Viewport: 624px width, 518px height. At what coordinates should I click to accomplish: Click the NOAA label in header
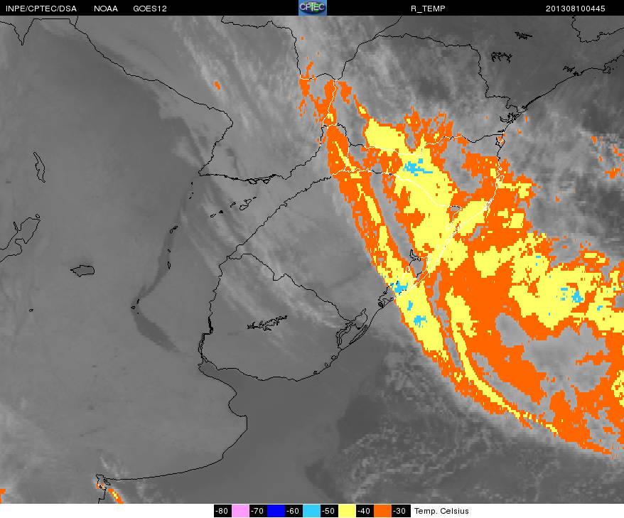coord(106,9)
